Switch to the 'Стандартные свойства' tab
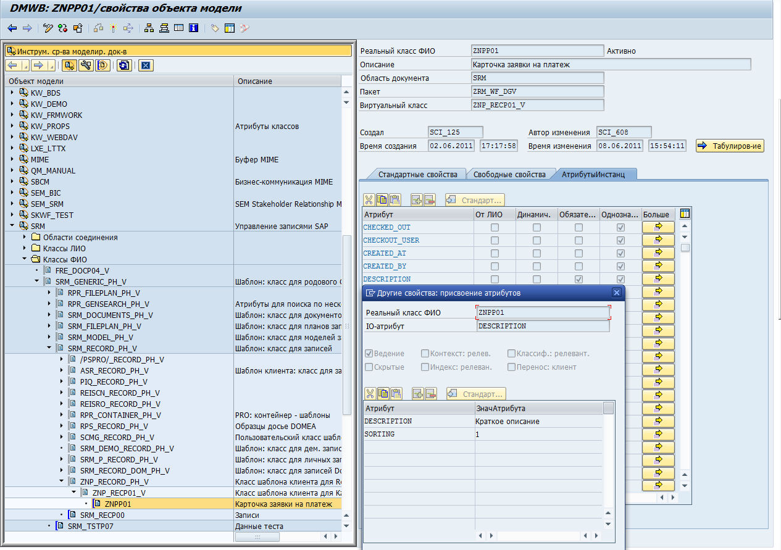This screenshot has height=550, width=781. pos(417,175)
